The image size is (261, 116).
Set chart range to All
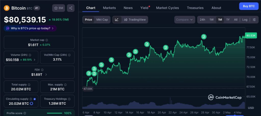point(236,20)
